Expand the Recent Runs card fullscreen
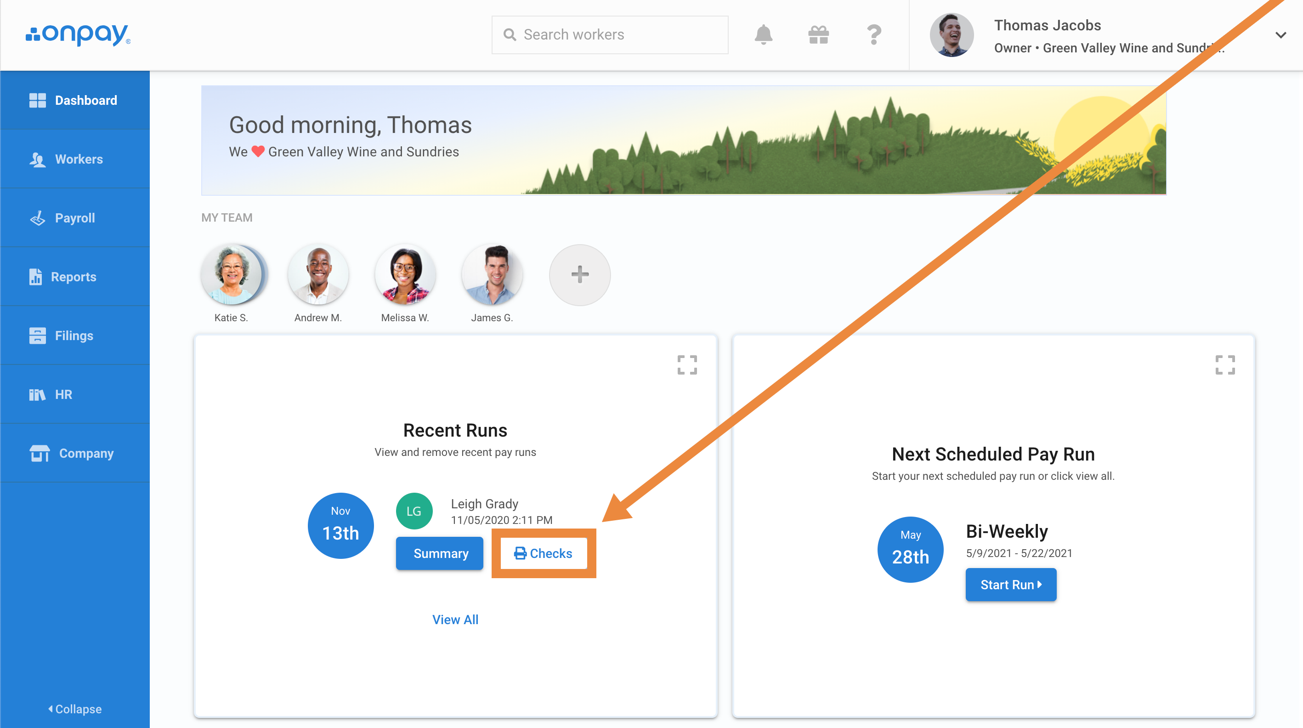1303x728 pixels. click(687, 365)
